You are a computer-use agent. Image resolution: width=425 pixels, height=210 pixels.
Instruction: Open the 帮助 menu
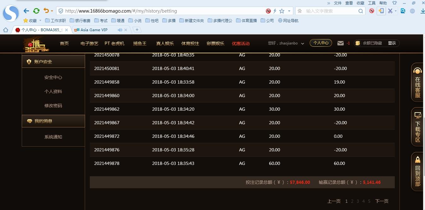(x=383, y=3)
